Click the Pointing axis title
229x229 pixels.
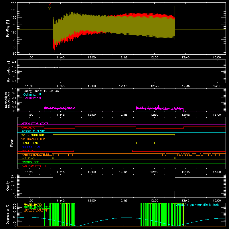pyautogui.click(x=8, y=28)
